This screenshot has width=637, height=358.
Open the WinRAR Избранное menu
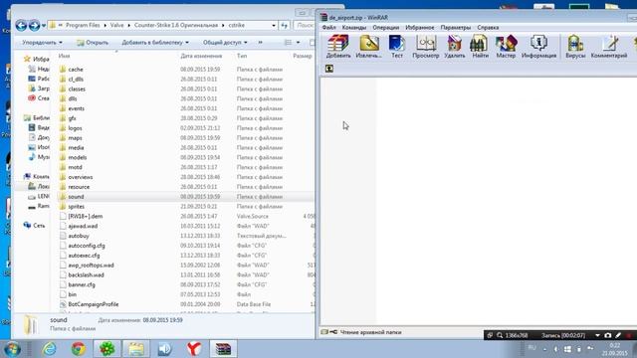[420, 27]
